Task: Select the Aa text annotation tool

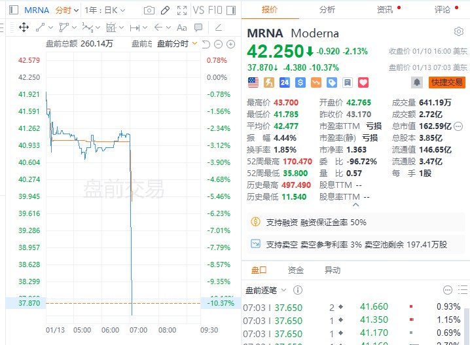Action: pos(181,28)
